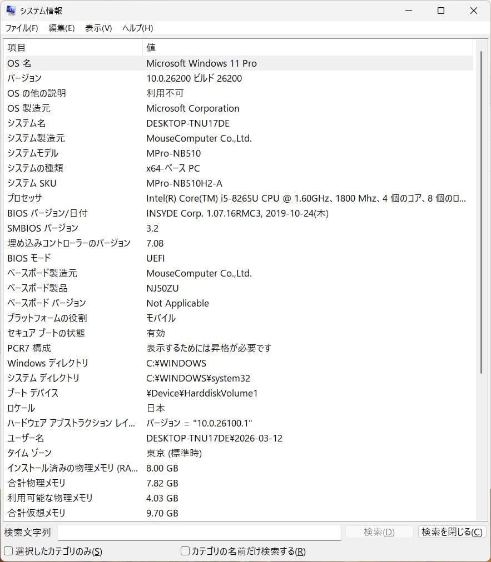
Task: Click the value UEFI
Action: (155, 258)
